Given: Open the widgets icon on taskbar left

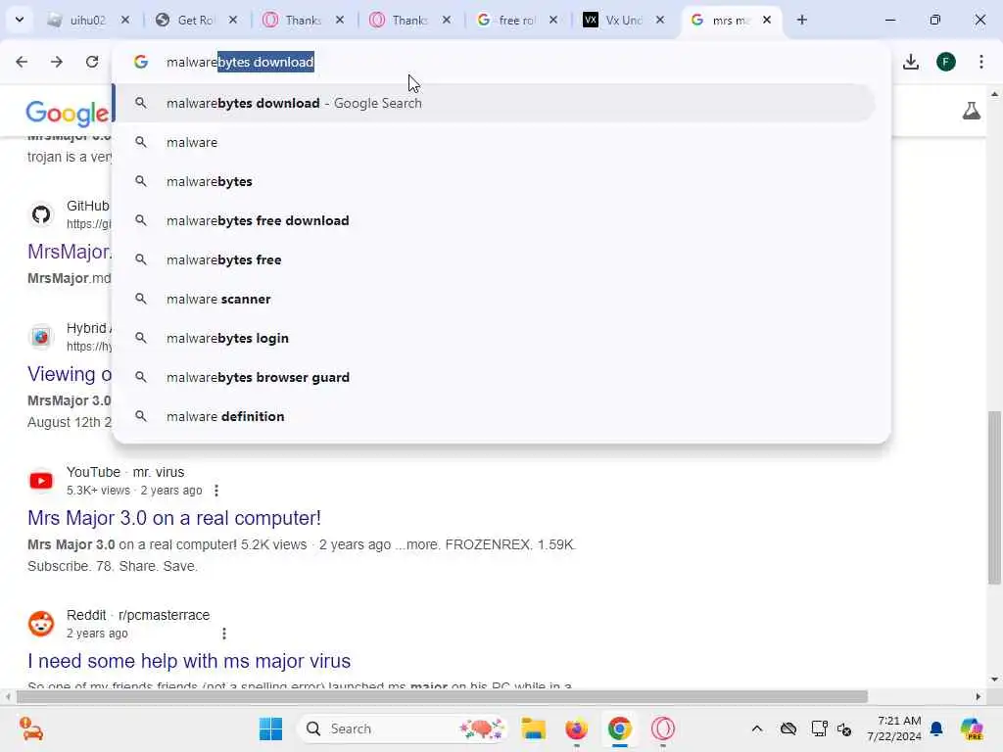Looking at the screenshot, I should (30, 728).
